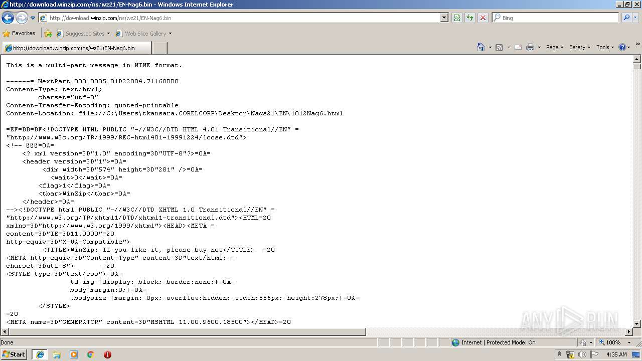Show hidden tray icons arrow
This screenshot has width=642, height=361.
click(559, 354)
